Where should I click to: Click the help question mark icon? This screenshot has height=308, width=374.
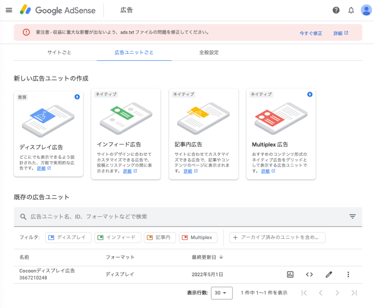336,10
